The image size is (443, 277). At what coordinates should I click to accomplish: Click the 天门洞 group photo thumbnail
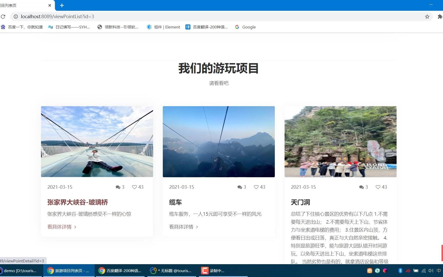click(340, 142)
